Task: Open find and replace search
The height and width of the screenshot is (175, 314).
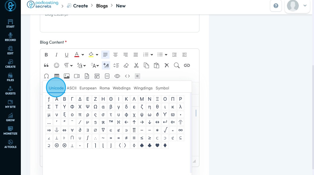Action: (176, 65)
